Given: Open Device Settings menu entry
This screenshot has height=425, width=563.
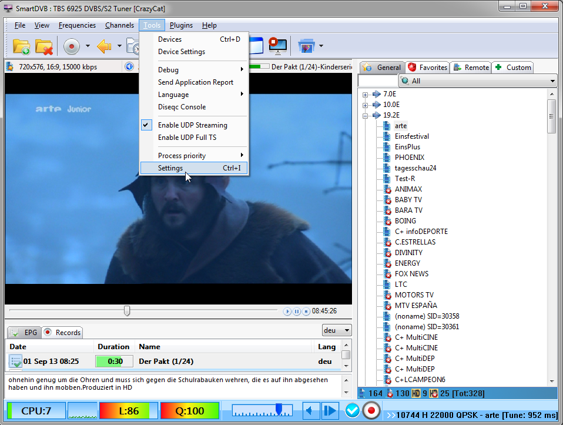Looking at the screenshot, I should point(194,52).
